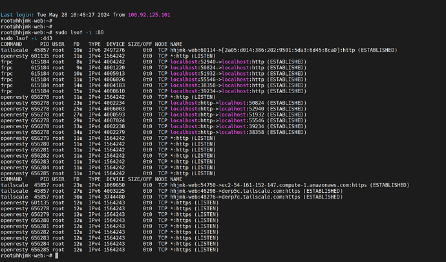446x262 pixels.
Task: Click device number 4000593
Action: tap(114, 115)
